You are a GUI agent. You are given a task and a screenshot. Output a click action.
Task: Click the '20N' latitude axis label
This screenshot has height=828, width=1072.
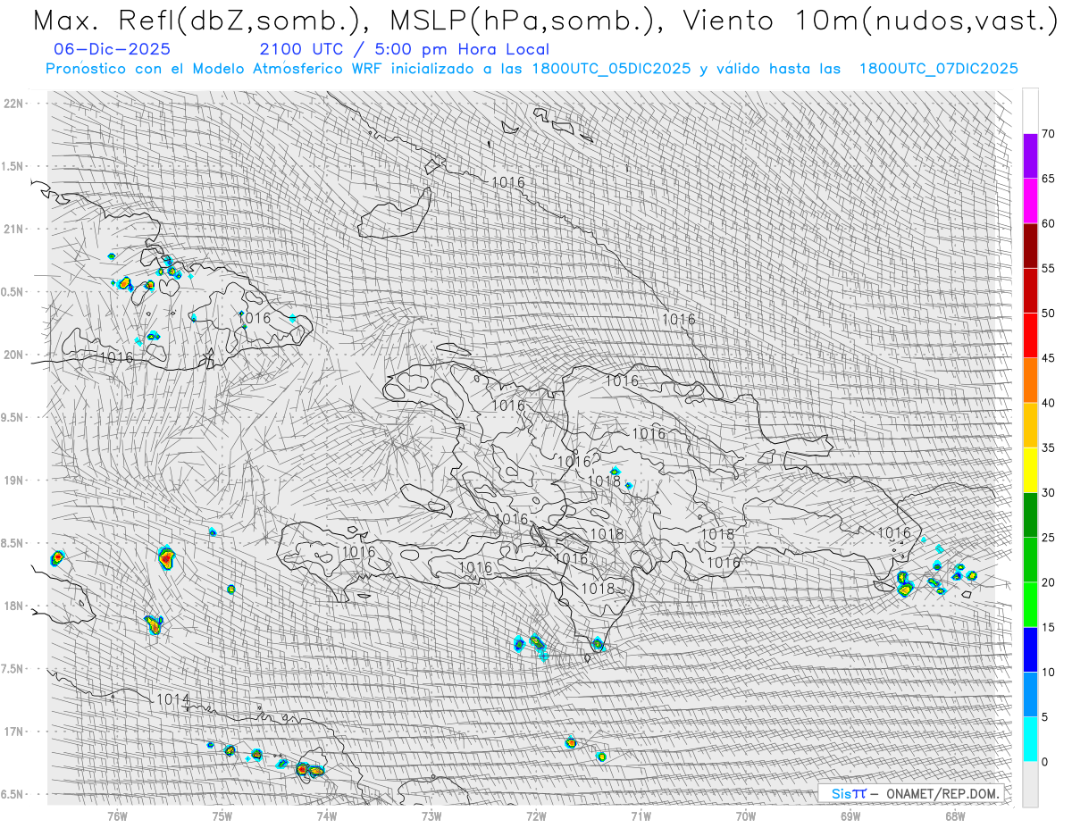point(13,355)
